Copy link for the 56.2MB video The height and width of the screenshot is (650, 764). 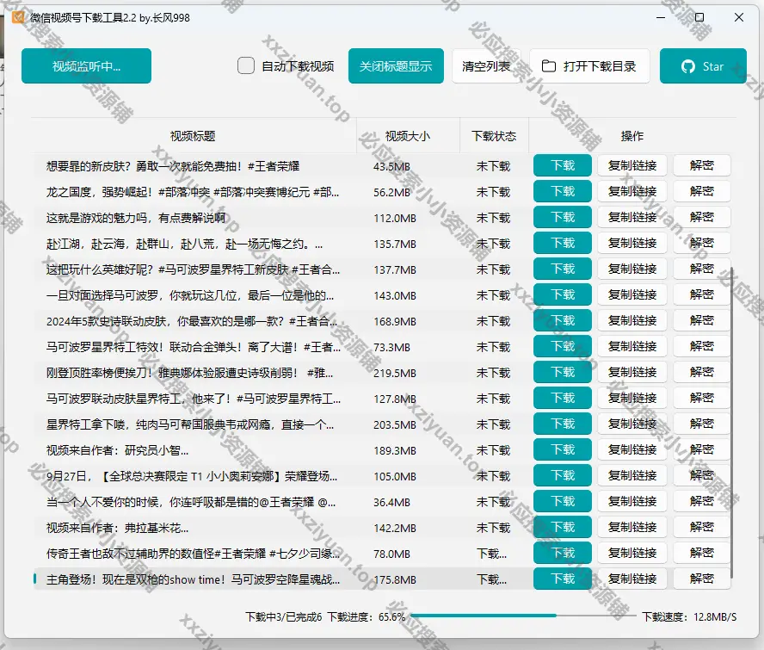632,192
